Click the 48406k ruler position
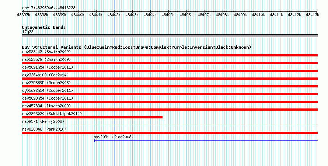The image size is (328, 166). point(186,15)
